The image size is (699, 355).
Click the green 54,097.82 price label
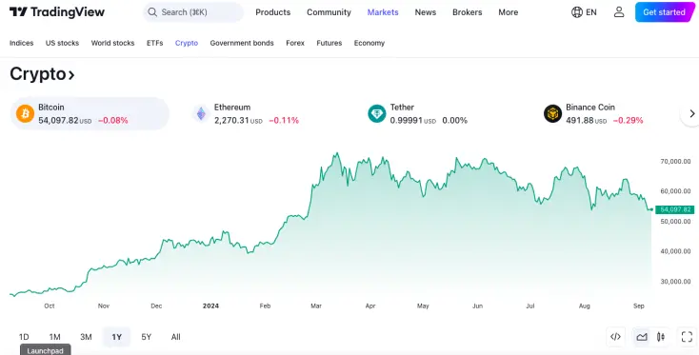point(674,209)
